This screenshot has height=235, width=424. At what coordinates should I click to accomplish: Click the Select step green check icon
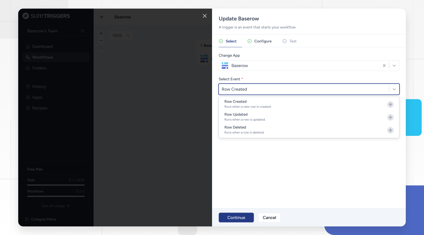(x=221, y=41)
